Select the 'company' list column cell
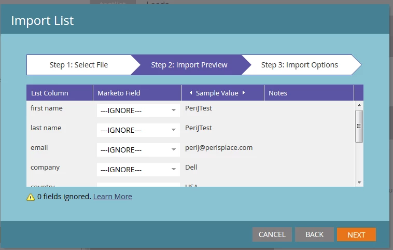Viewport: 393px width, 250px height. click(45, 168)
